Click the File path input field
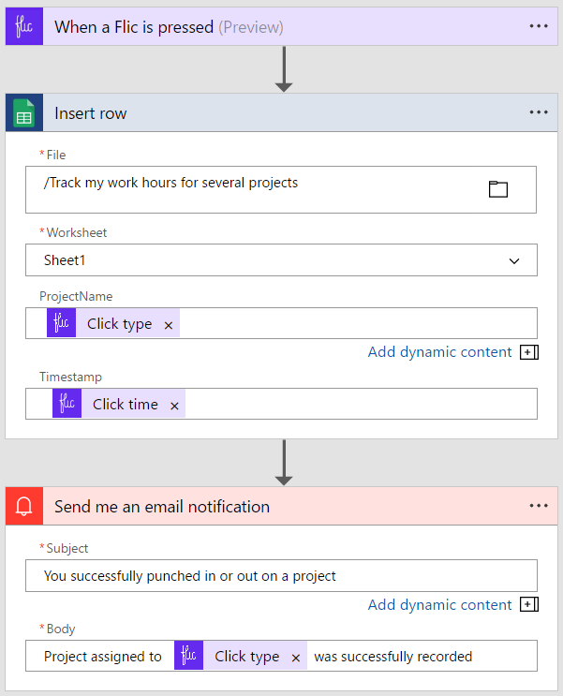563x696 pixels. (253, 189)
